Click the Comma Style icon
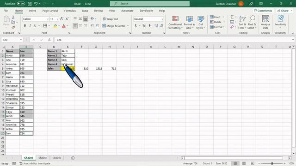The image size is (296, 166). (149, 26)
